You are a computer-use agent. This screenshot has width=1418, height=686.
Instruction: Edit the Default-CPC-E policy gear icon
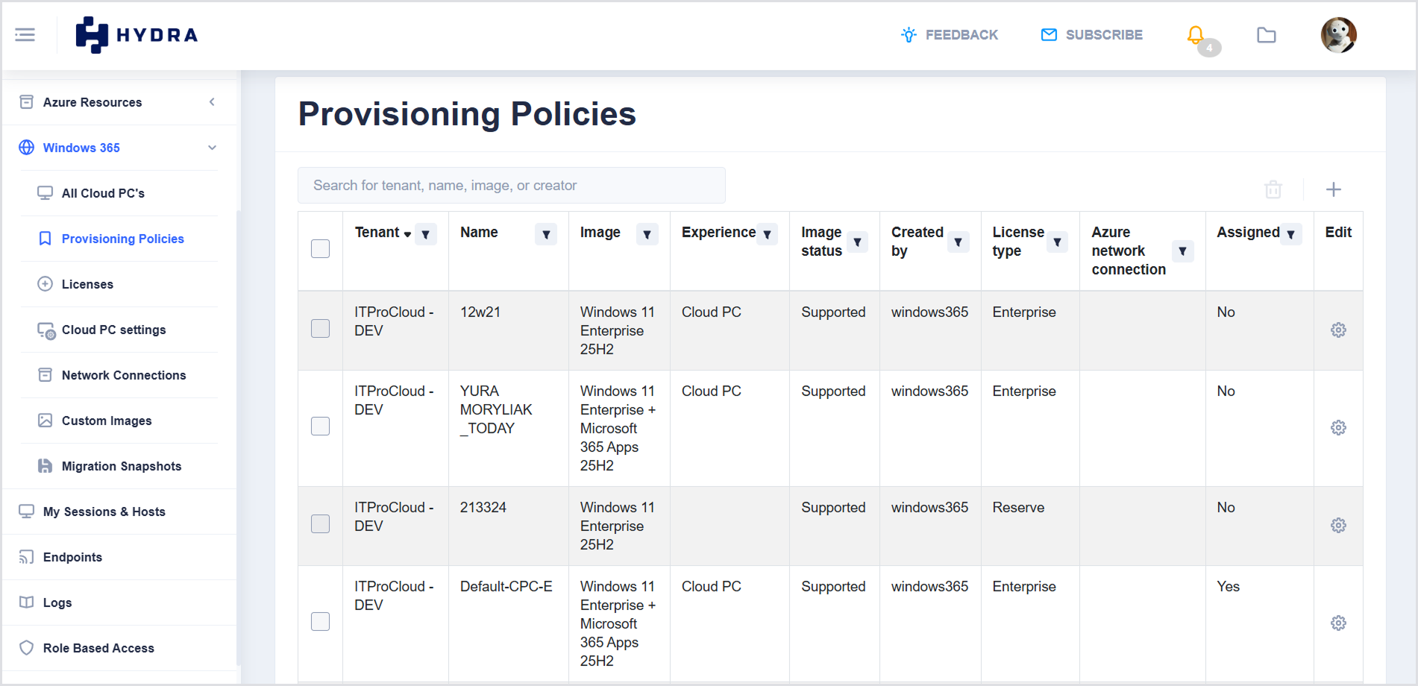[1339, 623]
